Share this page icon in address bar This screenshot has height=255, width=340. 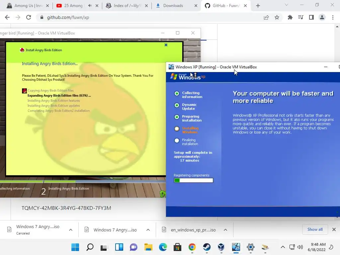(266, 17)
